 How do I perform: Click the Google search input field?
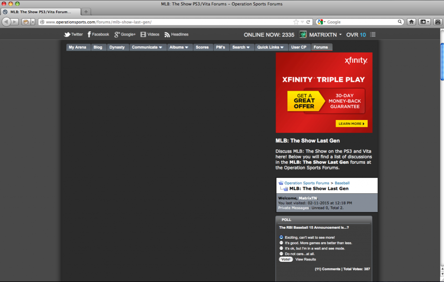click(x=362, y=22)
